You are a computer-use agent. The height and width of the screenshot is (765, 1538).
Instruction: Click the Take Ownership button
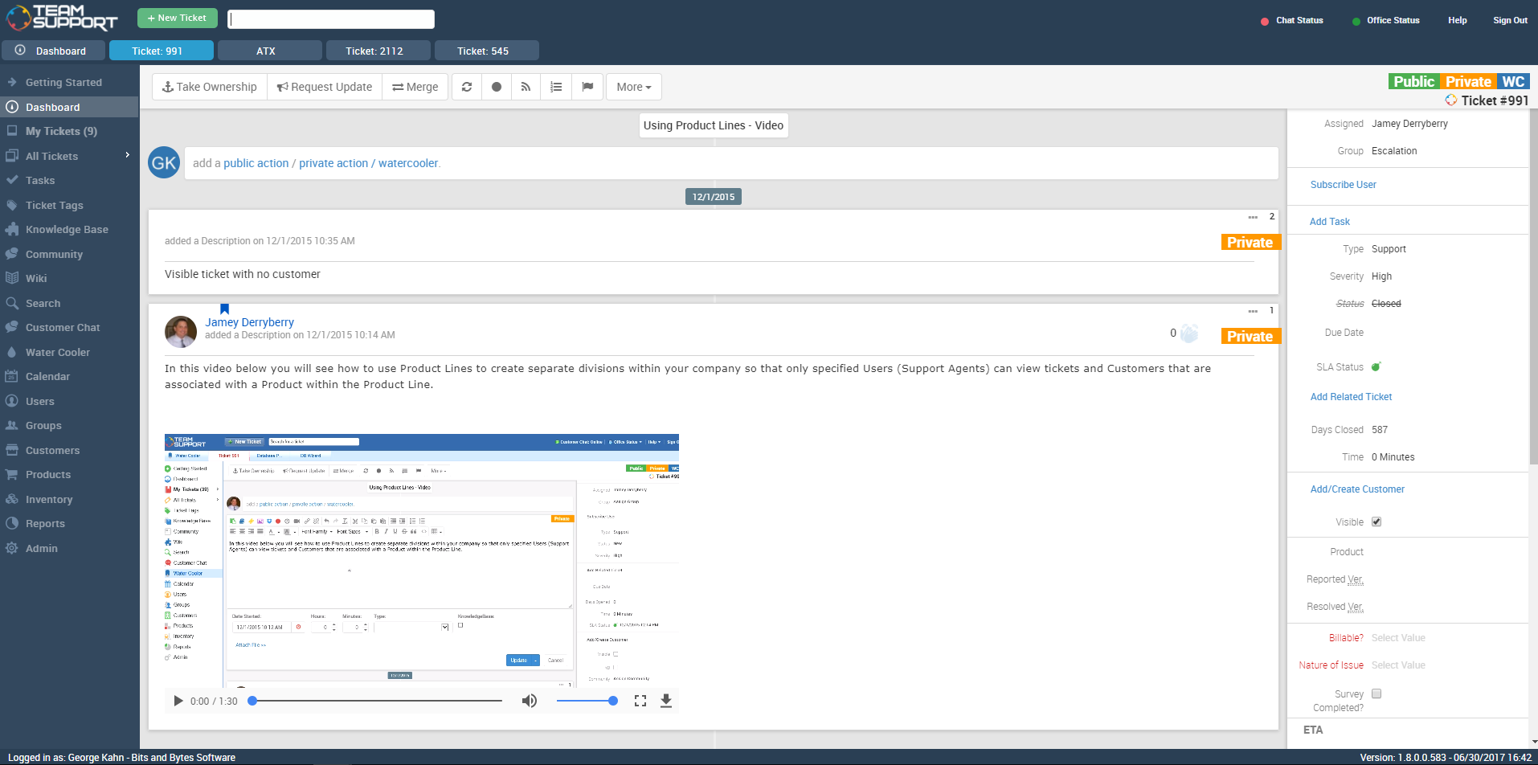click(x=209, y=86)
